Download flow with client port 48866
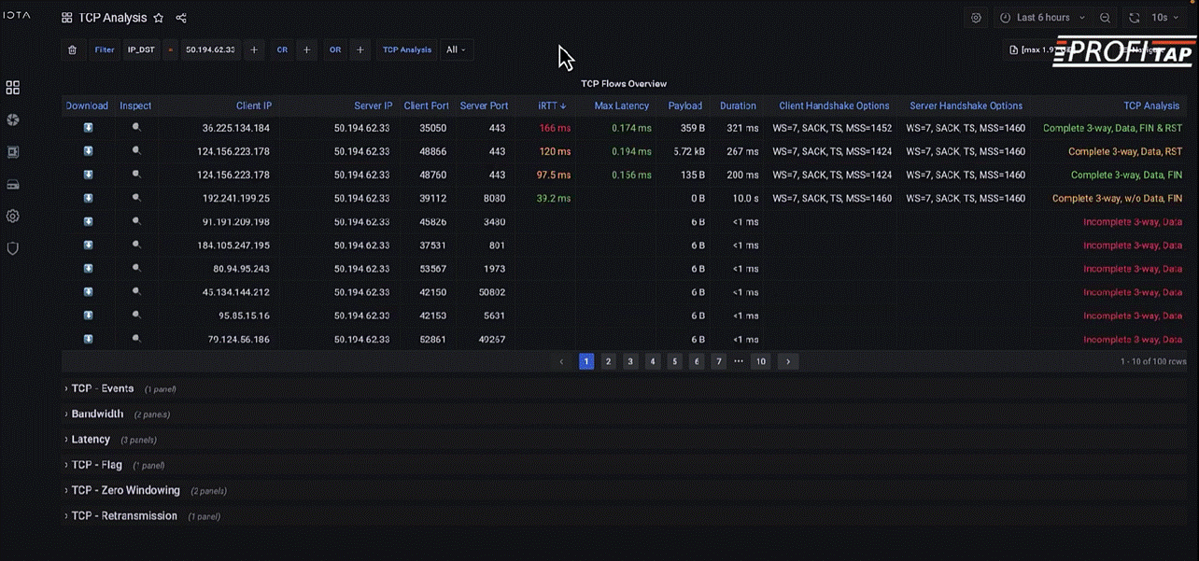The height and width of the screenshot is (561, 1199). click(88, 151)
